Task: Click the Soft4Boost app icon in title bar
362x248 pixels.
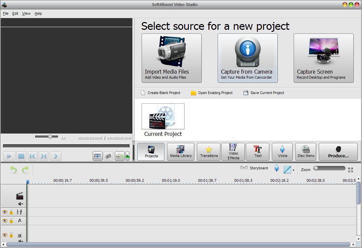Action: pyautogui.click(x=4, y=5)
